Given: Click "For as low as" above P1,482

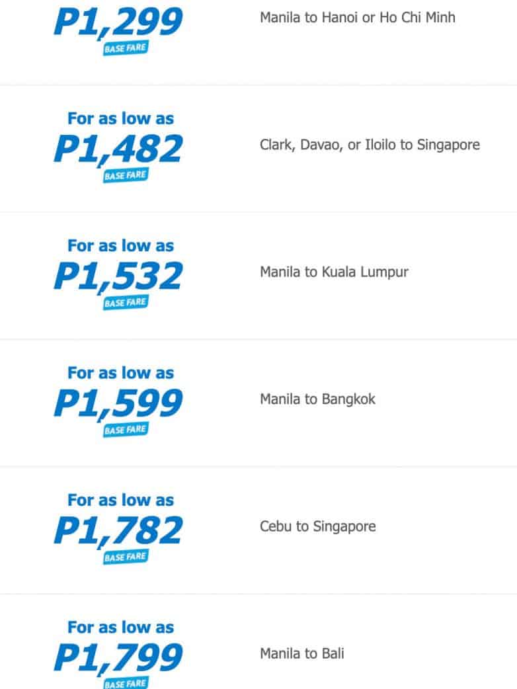Looking at the screenshot, I should pyautogui.click(x=120, y=119).
